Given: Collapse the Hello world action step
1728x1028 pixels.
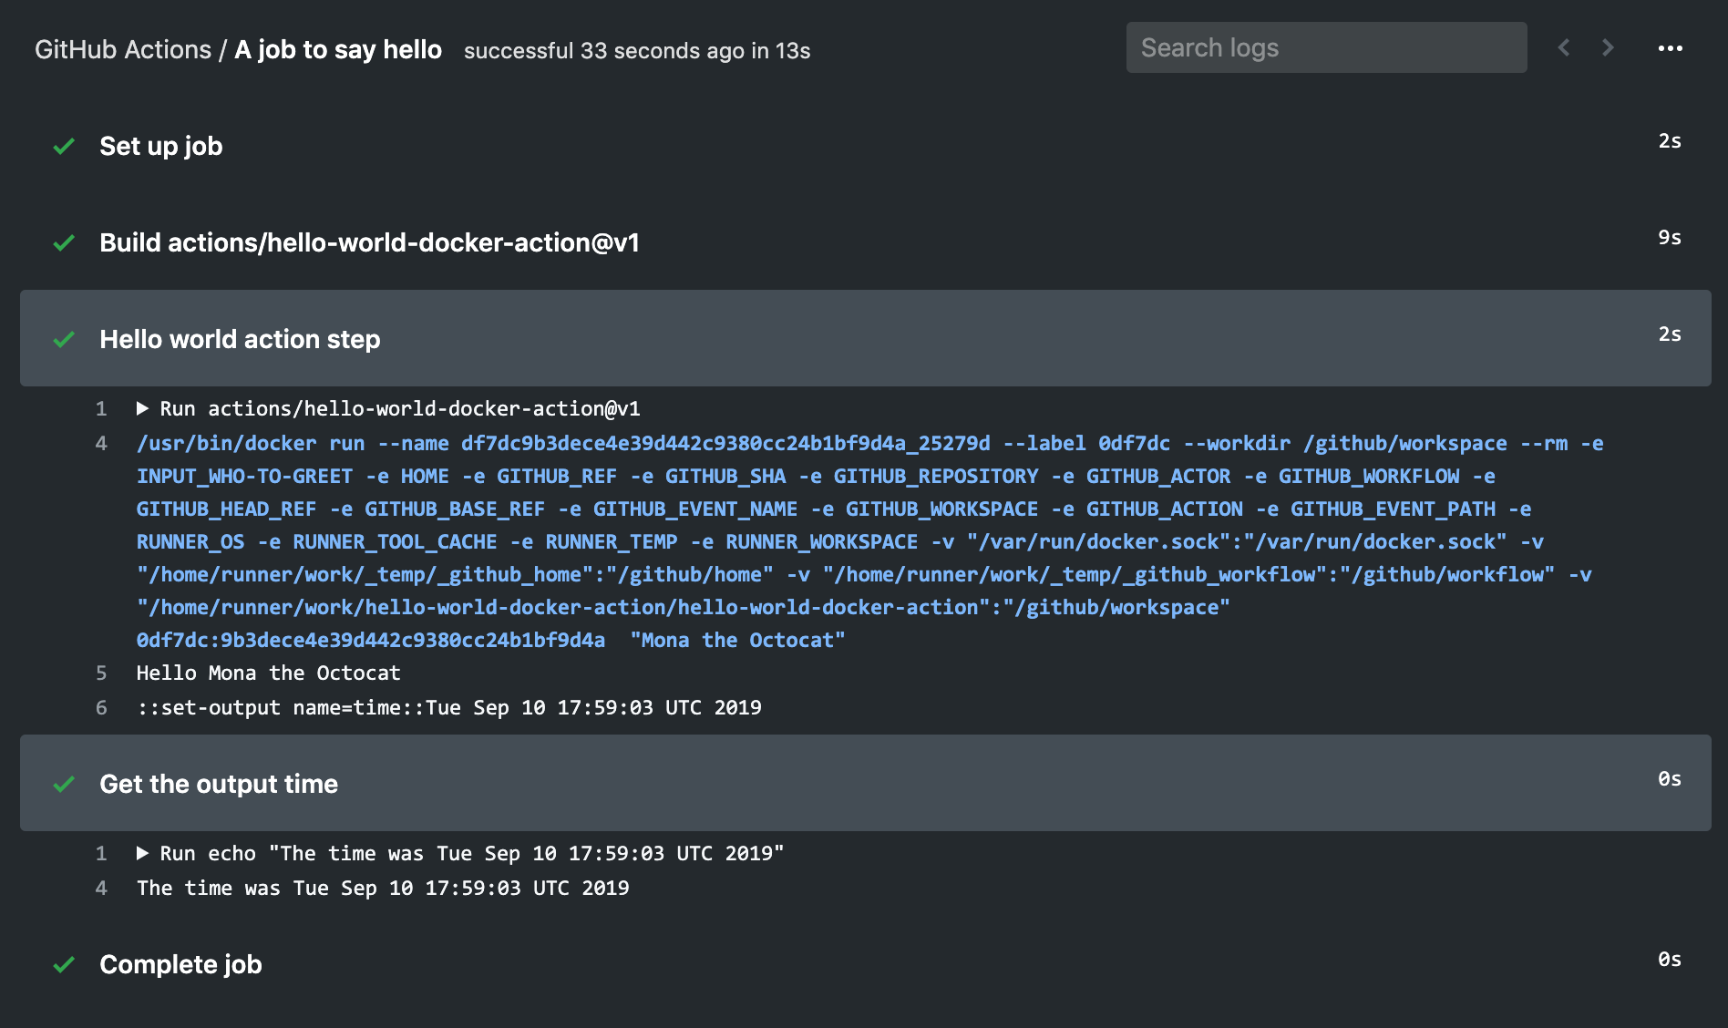Looking at the screenshot, I should (x=865, y=338).
